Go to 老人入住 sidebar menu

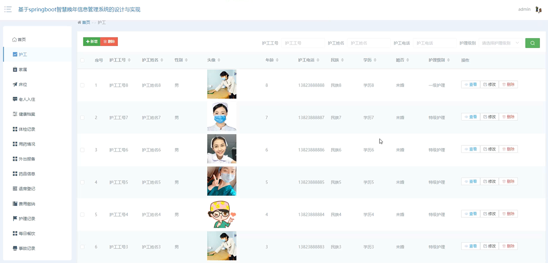27,99
